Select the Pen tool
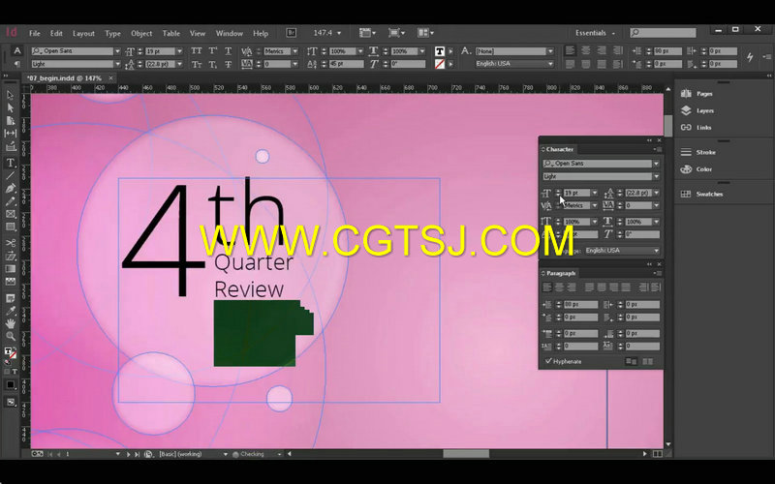 tap(11, 188)
